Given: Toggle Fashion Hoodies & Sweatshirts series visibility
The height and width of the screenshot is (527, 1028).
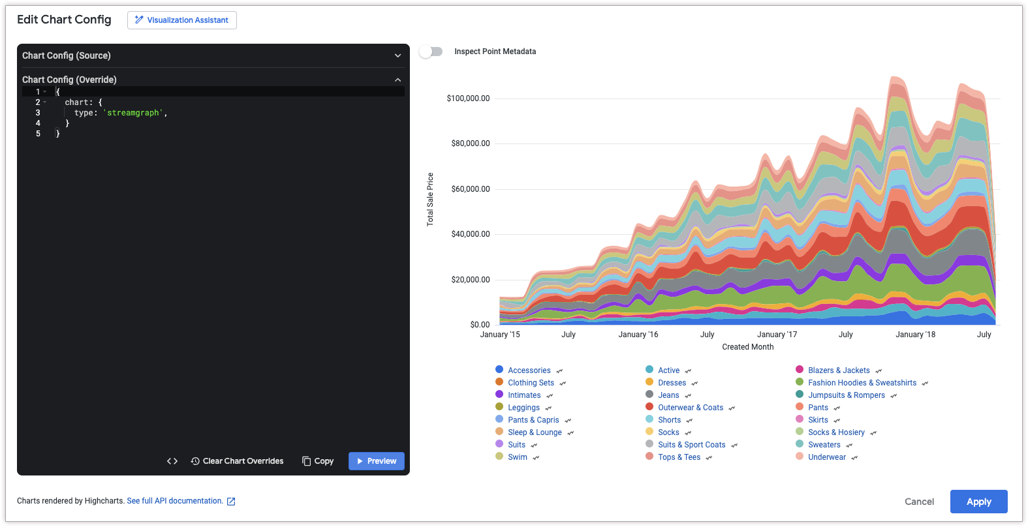Looking at the screenshot, I should [x=862, y=383].
